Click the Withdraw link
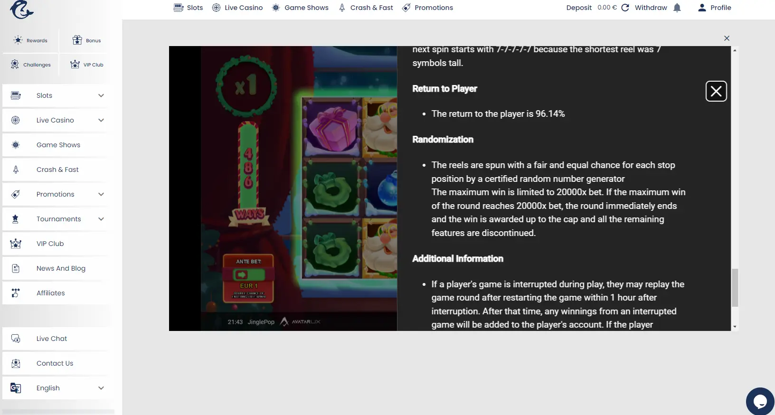This screenshot has height=415, width=775. click(x=651, y=8)
